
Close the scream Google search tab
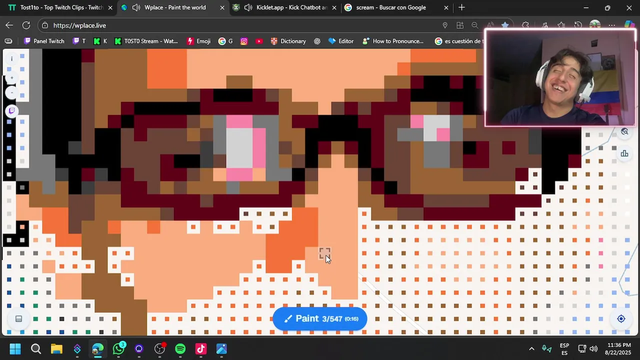coord(446,7)
